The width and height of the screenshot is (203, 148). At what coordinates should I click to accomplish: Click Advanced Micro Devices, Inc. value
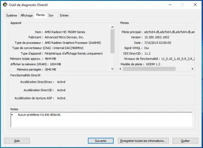click(x=64, y=37)
